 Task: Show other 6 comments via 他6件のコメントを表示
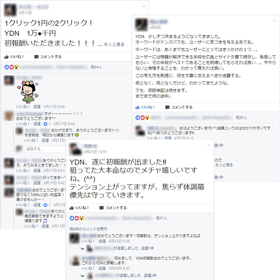[x=88, y=229]
